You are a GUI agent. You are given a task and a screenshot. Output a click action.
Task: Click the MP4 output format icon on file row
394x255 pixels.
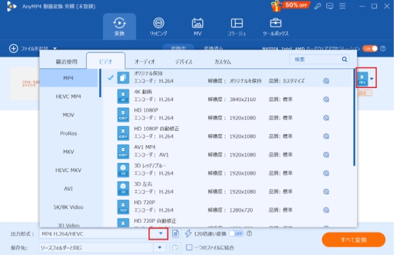[x=362, y=78]
